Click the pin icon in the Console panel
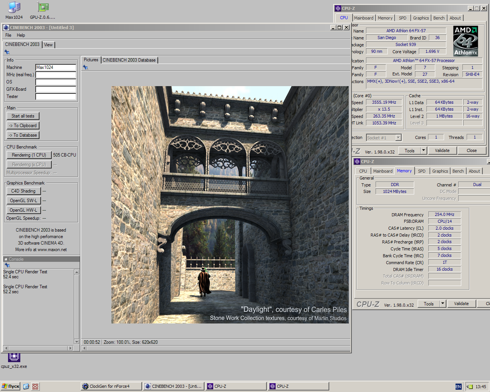The width and height of the screenshot is (490, 392). pos(7,265)
